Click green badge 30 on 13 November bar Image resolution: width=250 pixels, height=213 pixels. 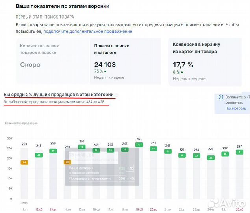click(x=53, y=151)
